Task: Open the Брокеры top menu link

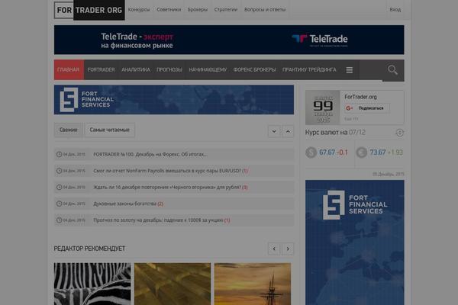Action: tap(198, 10)
